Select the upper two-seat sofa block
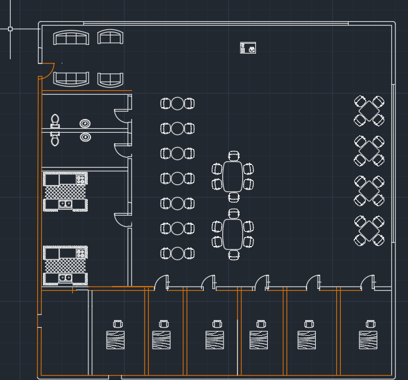Image resolution: width=408 pixels, height=380 pixels. coord(110,37)
